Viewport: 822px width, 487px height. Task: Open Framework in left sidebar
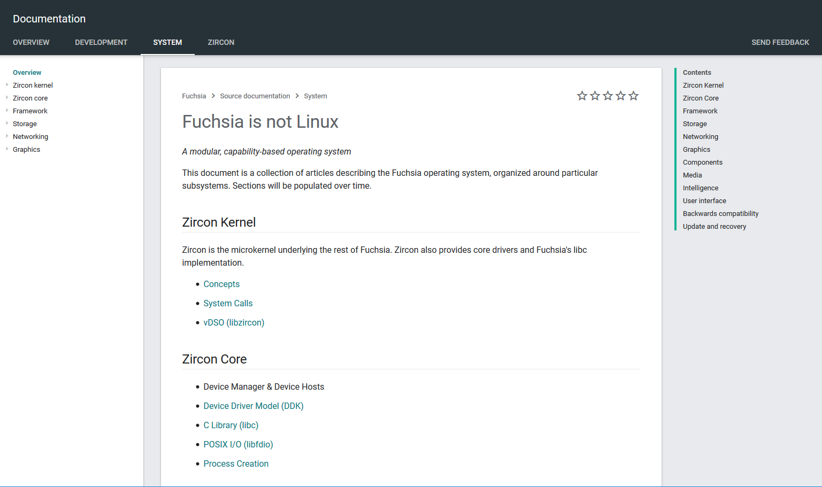(x=30, y=111)
